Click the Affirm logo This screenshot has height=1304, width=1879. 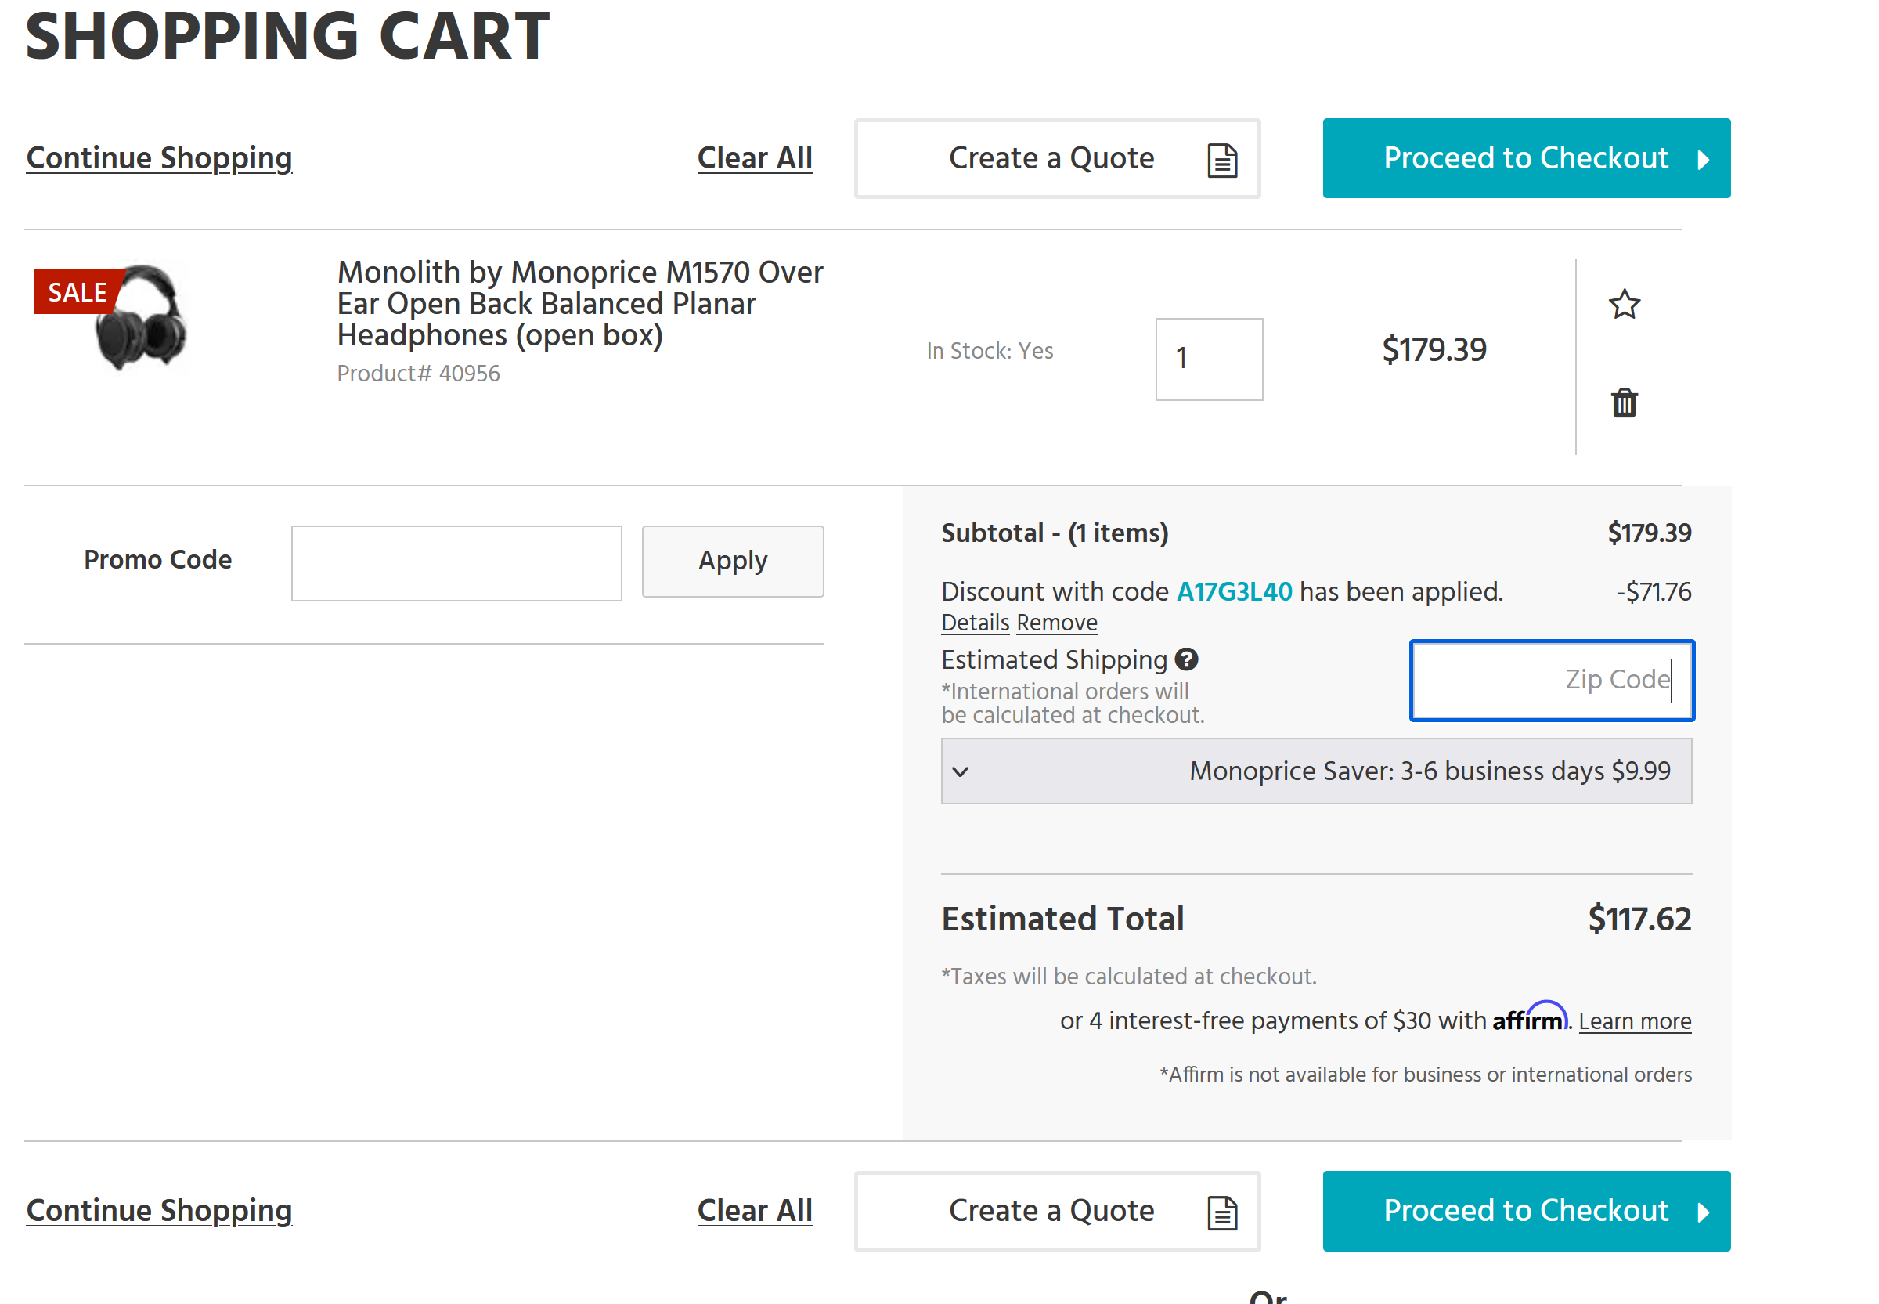1530,1017
